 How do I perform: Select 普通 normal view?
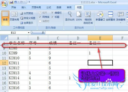(5, 18)
